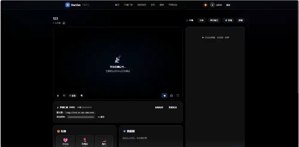299x147 pixels.
Task: Click the 重置推流 reset stream button
Action: pos(173,107)
